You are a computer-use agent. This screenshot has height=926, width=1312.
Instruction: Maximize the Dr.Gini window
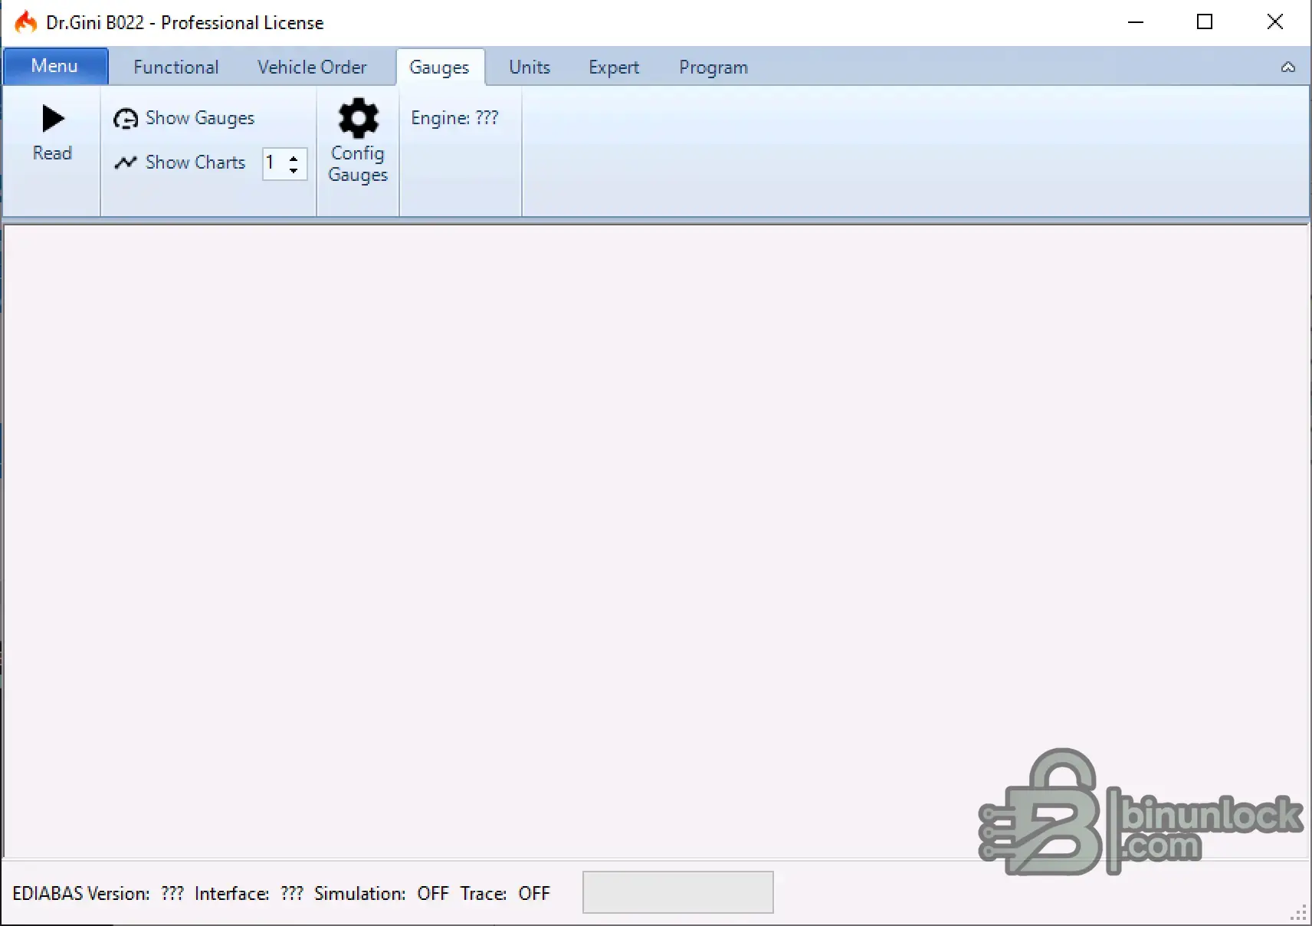(1205, 22)
